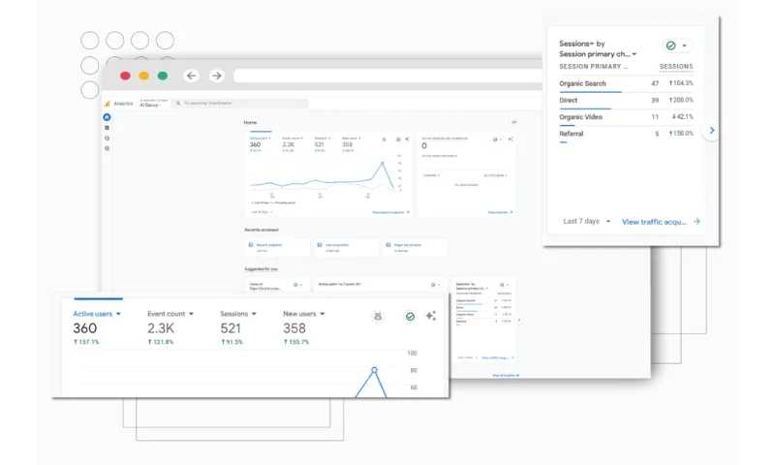Click the Google Analytics logo
The height and width of the screenshot is (465, 775).
[108, 103]
